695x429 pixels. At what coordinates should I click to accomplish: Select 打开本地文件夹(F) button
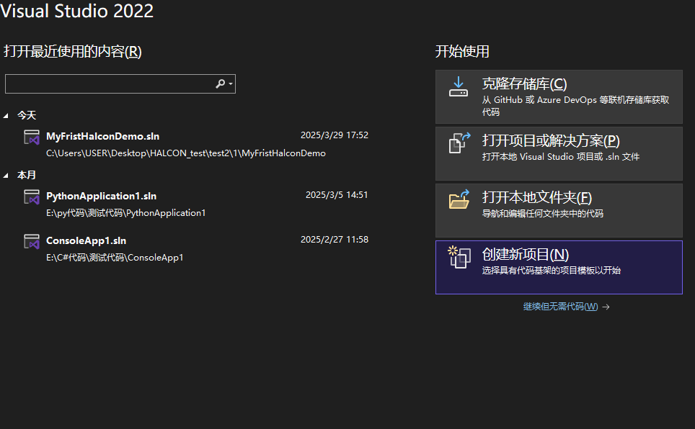pyautogui.click(x=559, y=210)
